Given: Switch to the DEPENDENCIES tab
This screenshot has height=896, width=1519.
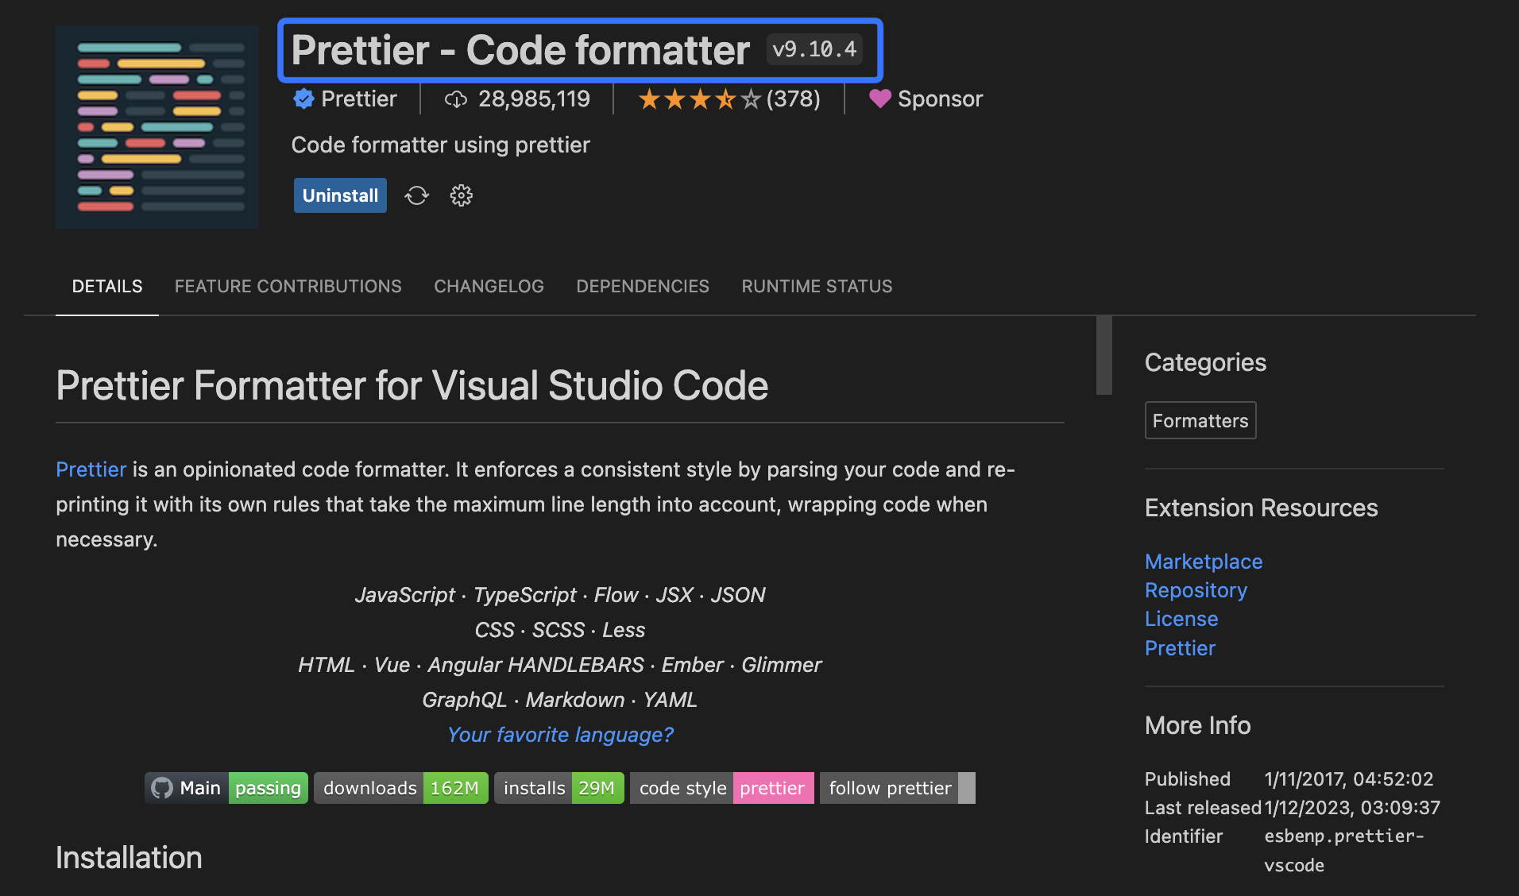Looking at the screenshot, I should (643, 286).
